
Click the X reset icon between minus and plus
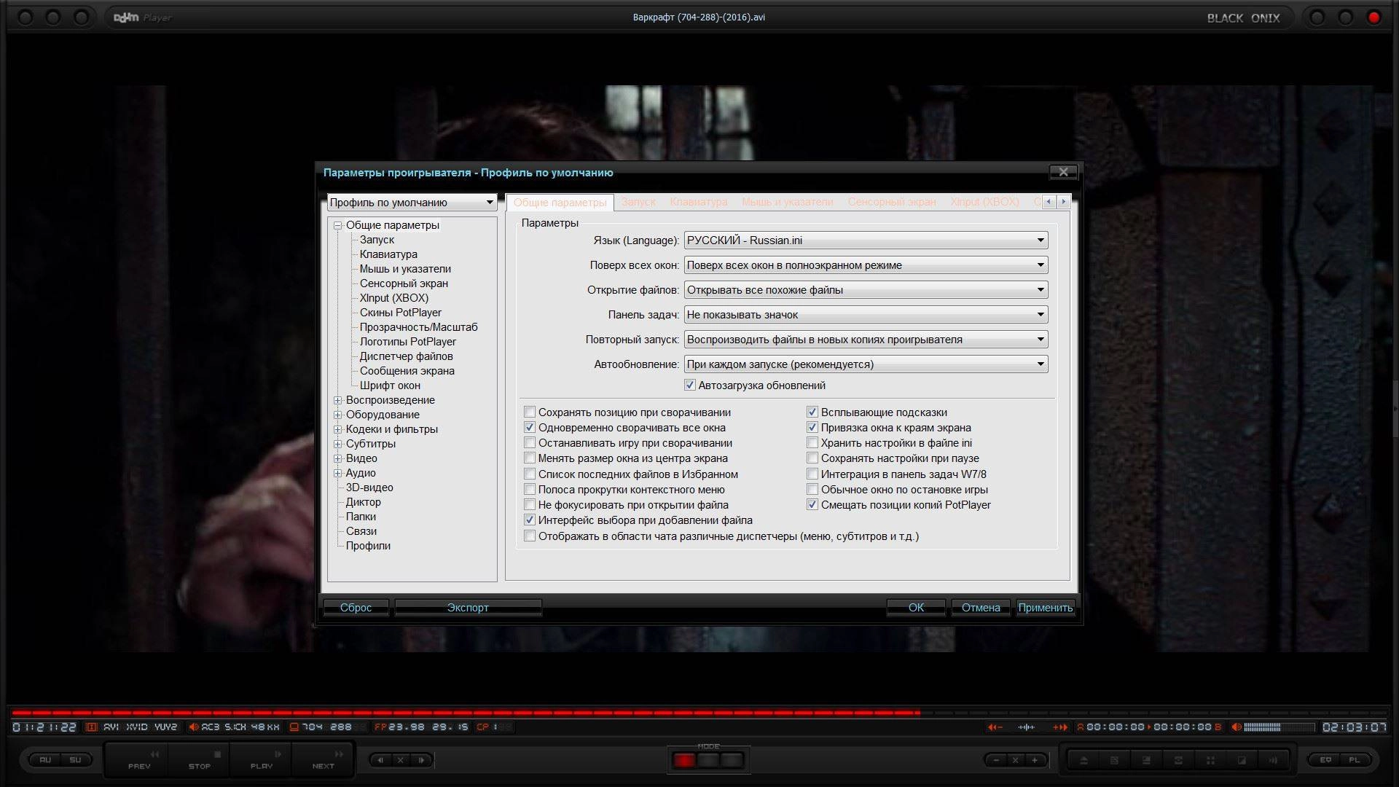pyautogui.click(x=1015, y=760)
